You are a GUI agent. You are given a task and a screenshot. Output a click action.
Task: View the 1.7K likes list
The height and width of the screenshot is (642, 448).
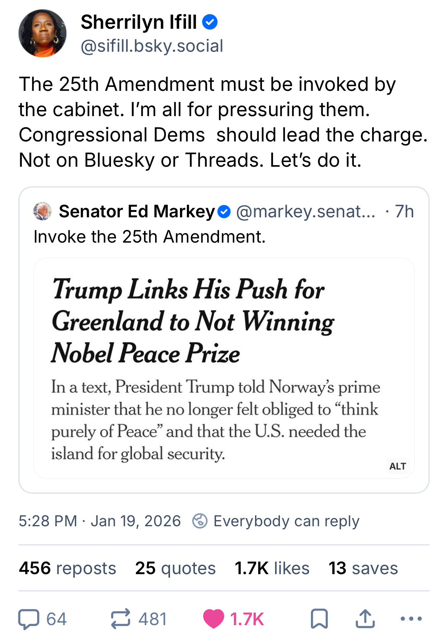coord(272,568)
